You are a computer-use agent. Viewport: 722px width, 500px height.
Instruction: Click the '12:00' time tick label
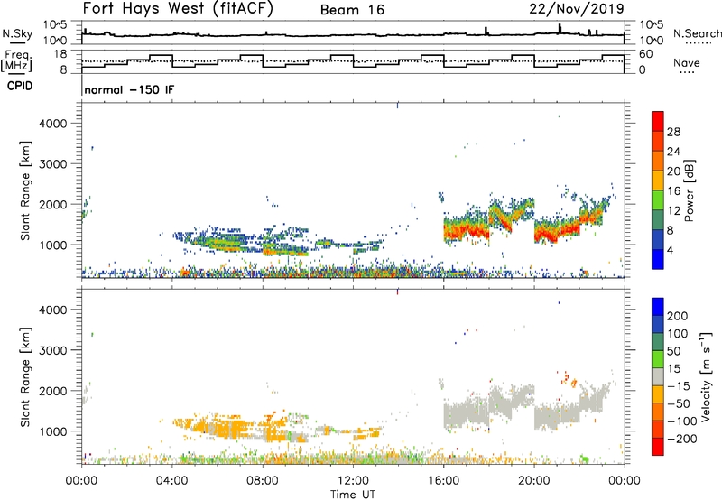click(353, 481)
